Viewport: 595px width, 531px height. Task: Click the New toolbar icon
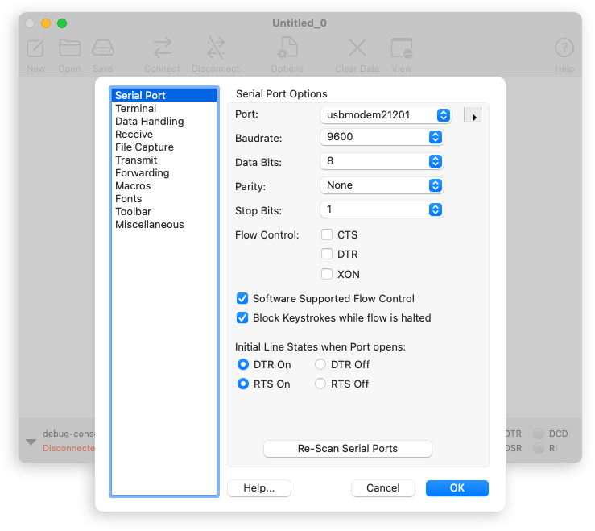(35, 48)
